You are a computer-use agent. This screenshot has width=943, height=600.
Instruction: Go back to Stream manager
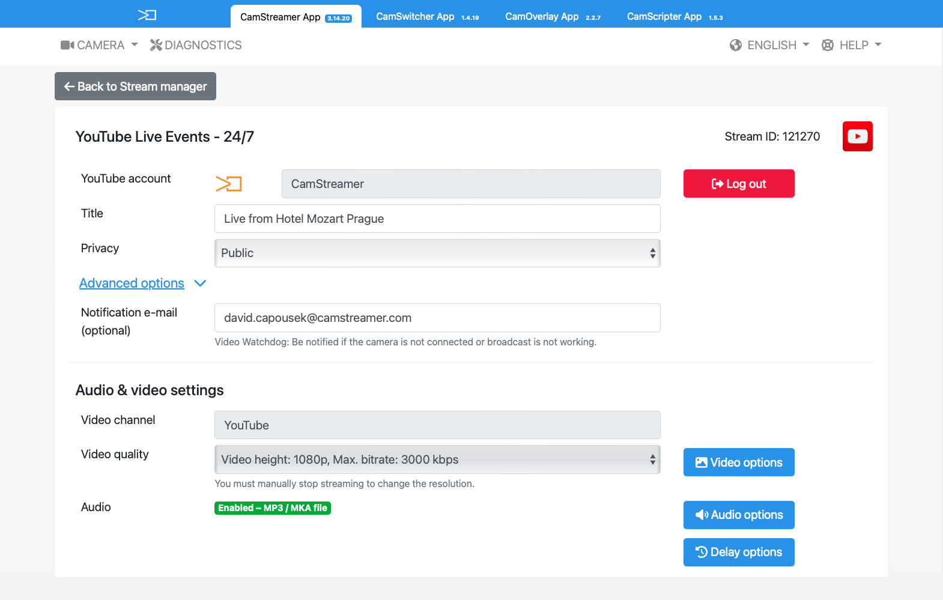click(135, 86)
